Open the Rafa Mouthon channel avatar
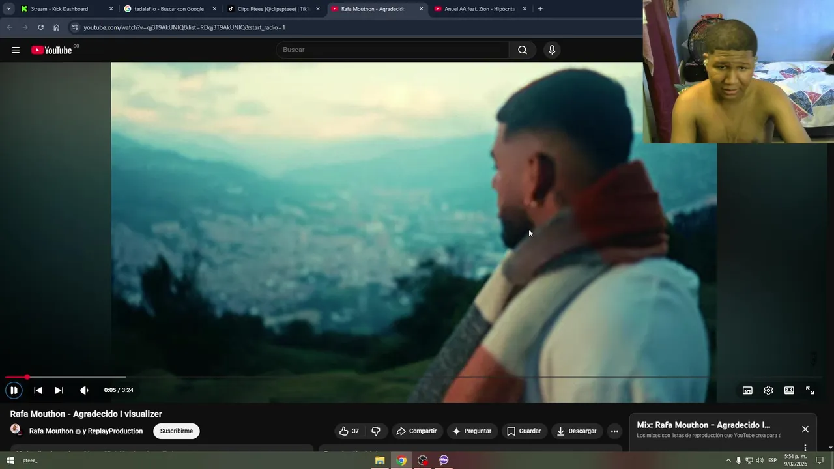This screenshot has width=834, height=469. tap(15, 429)
